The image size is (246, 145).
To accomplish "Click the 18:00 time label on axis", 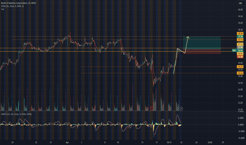I will pyautogui.click(x=210, y=142).
